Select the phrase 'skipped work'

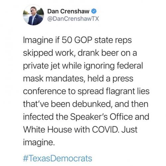pos(48,53)
